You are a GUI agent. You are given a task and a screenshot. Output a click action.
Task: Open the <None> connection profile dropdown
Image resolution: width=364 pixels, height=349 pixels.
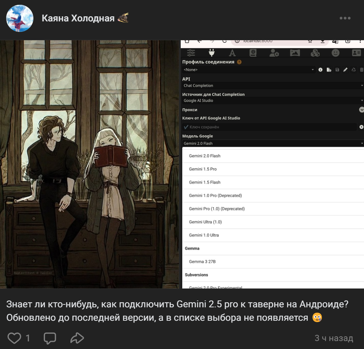[249, 70]
